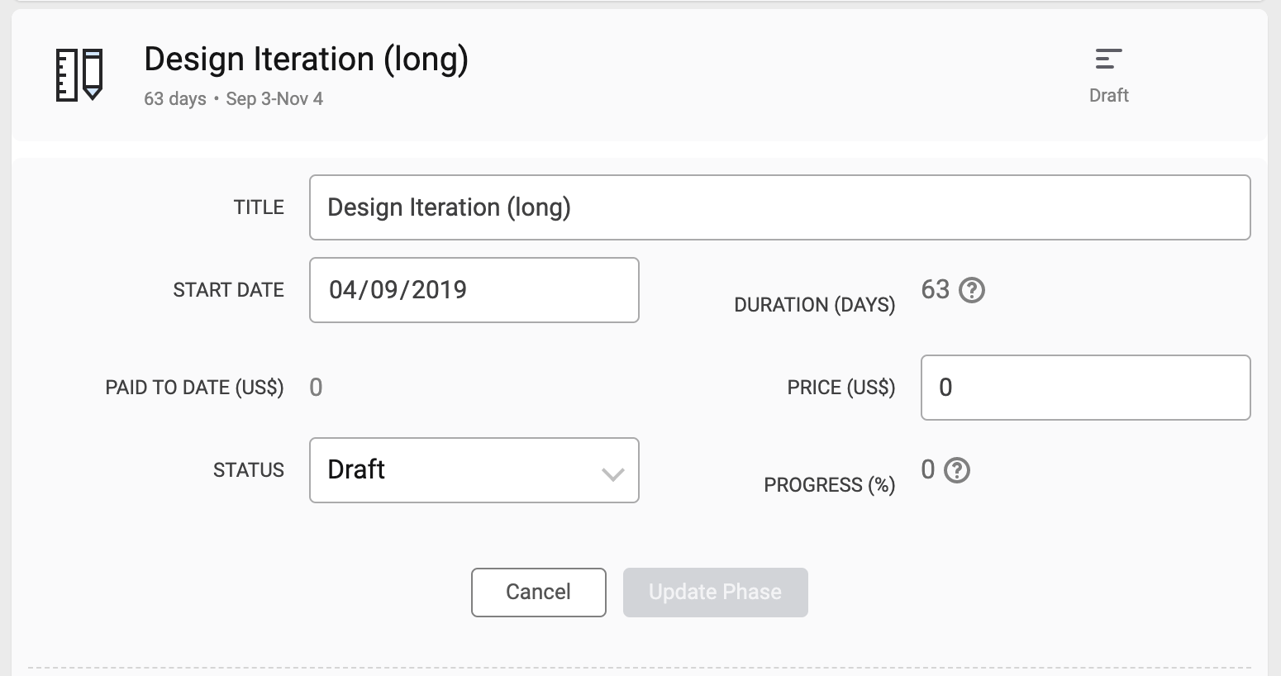Click the START DATE field label
The image size is (1281, 676).
tap(228, 290)
